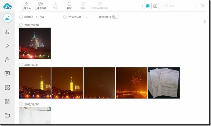
Task: Open the Photos section in sidebar
Action: [x=7, y=18]
